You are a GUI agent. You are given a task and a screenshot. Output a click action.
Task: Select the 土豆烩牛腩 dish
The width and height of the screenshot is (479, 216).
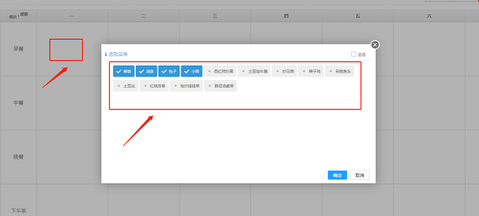(254, 71)
